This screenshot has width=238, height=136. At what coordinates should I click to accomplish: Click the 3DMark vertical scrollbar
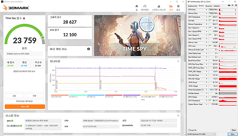[x=185, y=38]
